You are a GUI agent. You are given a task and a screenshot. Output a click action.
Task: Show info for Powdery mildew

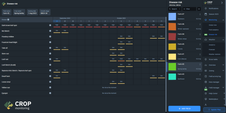pos(50,37)
